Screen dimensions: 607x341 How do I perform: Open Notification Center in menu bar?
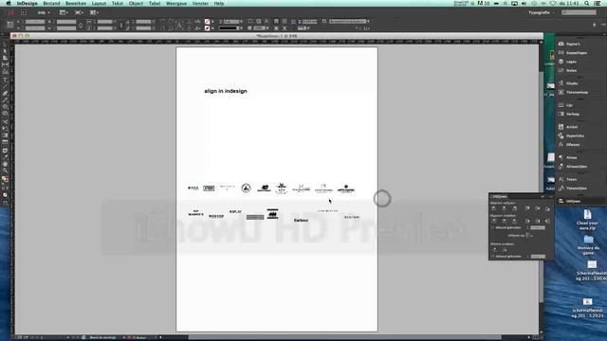pos(598,3)
